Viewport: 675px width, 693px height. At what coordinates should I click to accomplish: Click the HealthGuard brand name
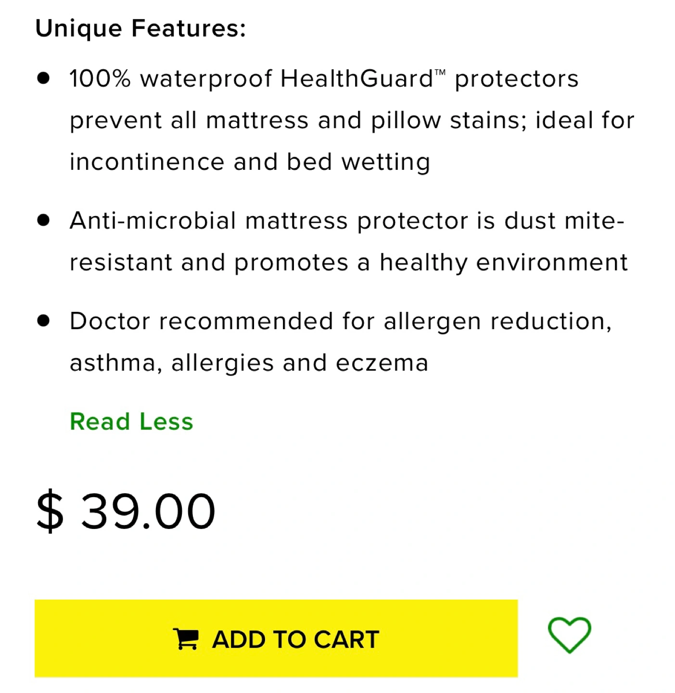(x=357, y=78)
